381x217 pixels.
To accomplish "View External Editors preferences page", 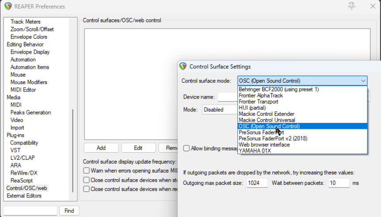I will (x=24, y=196).
